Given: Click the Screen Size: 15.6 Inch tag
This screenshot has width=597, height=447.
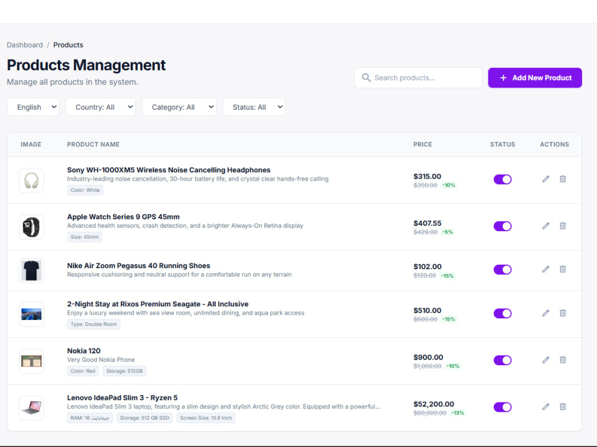Looking at the screenshot, I should 206,418.
